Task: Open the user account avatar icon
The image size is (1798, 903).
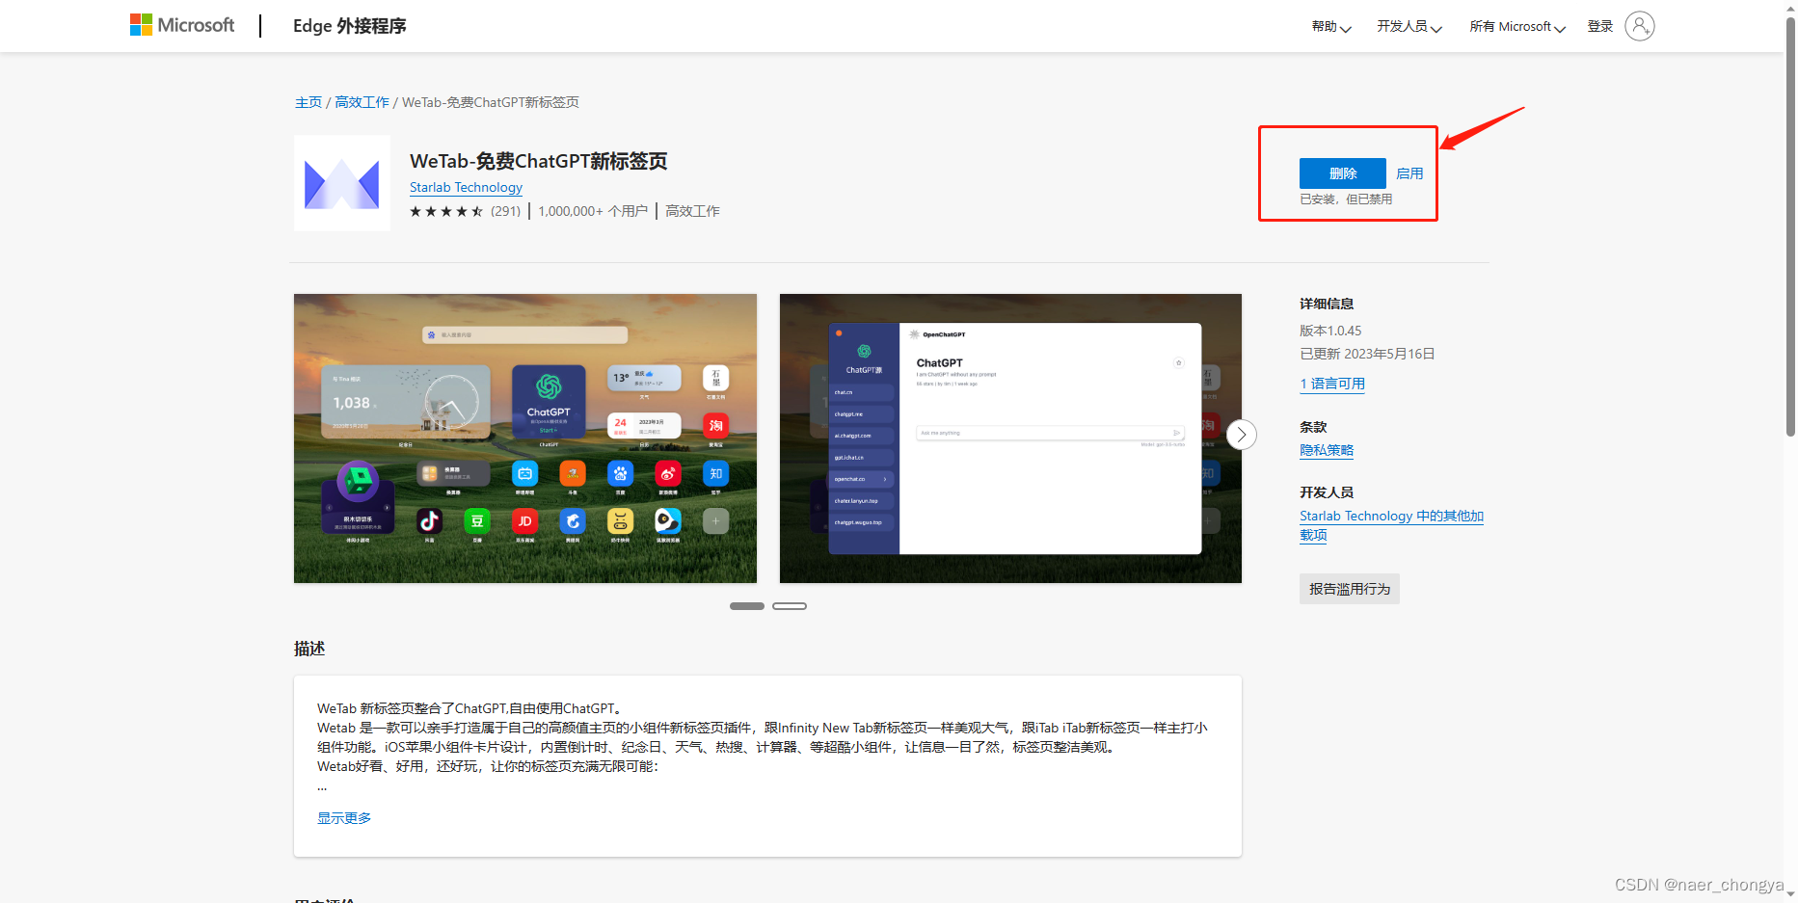Action: click(1639, 26)
